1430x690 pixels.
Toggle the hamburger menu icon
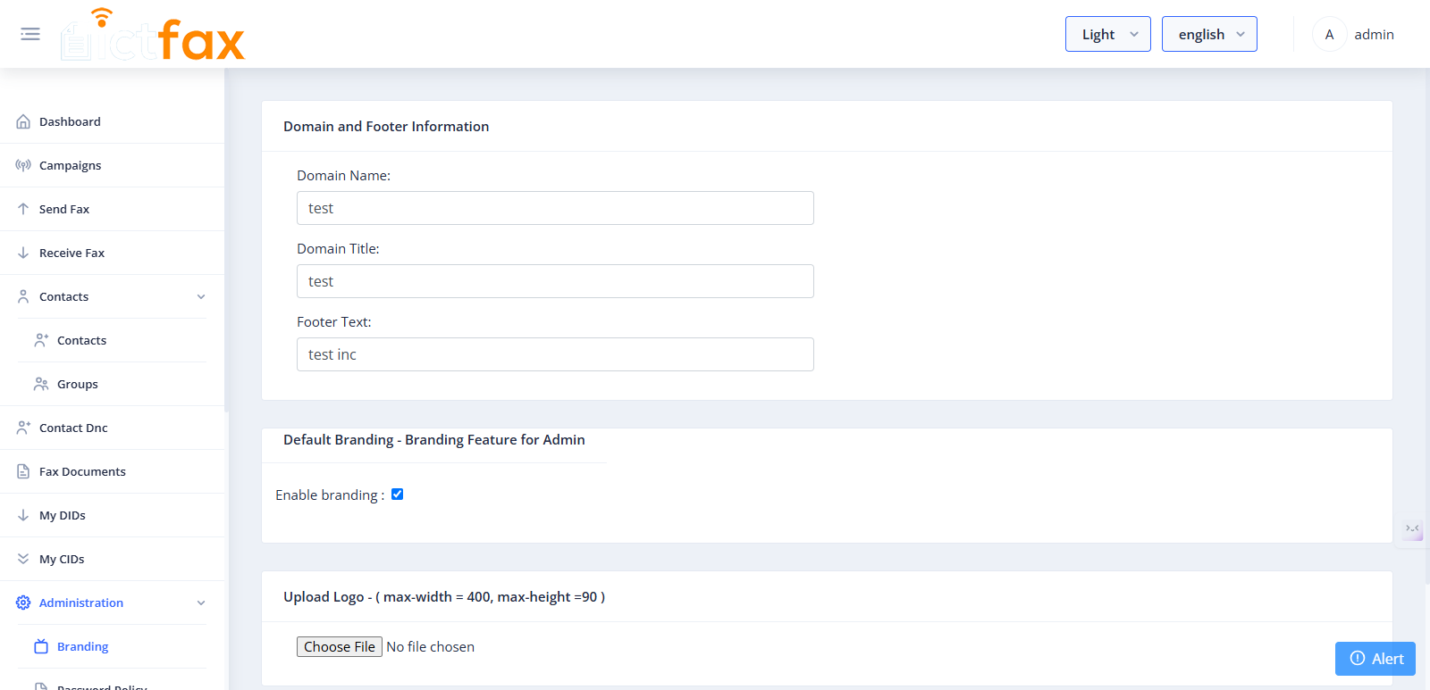click(30, 34)
